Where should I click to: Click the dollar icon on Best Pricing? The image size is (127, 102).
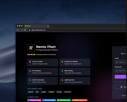click(62, 71)
